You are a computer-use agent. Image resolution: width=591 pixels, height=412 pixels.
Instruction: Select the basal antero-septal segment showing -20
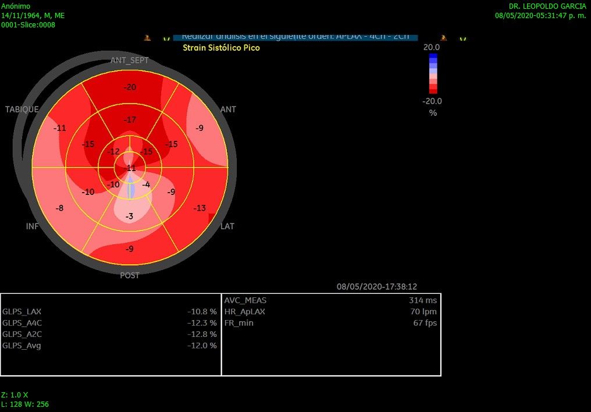click(x=130, y=87)
